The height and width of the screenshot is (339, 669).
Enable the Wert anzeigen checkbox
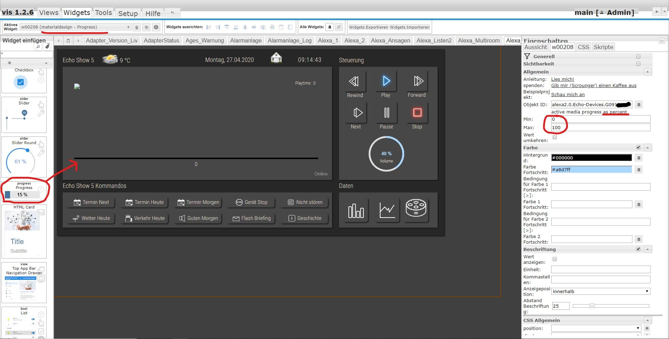pos(555,259)
